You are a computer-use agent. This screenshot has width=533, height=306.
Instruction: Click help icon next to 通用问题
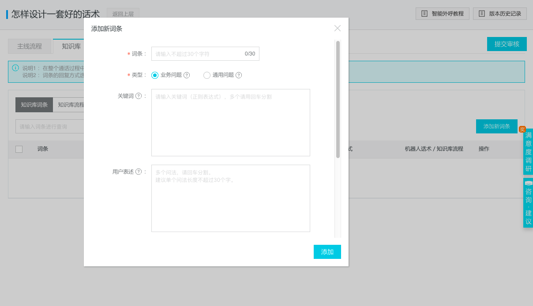click(x=239, y=75)
